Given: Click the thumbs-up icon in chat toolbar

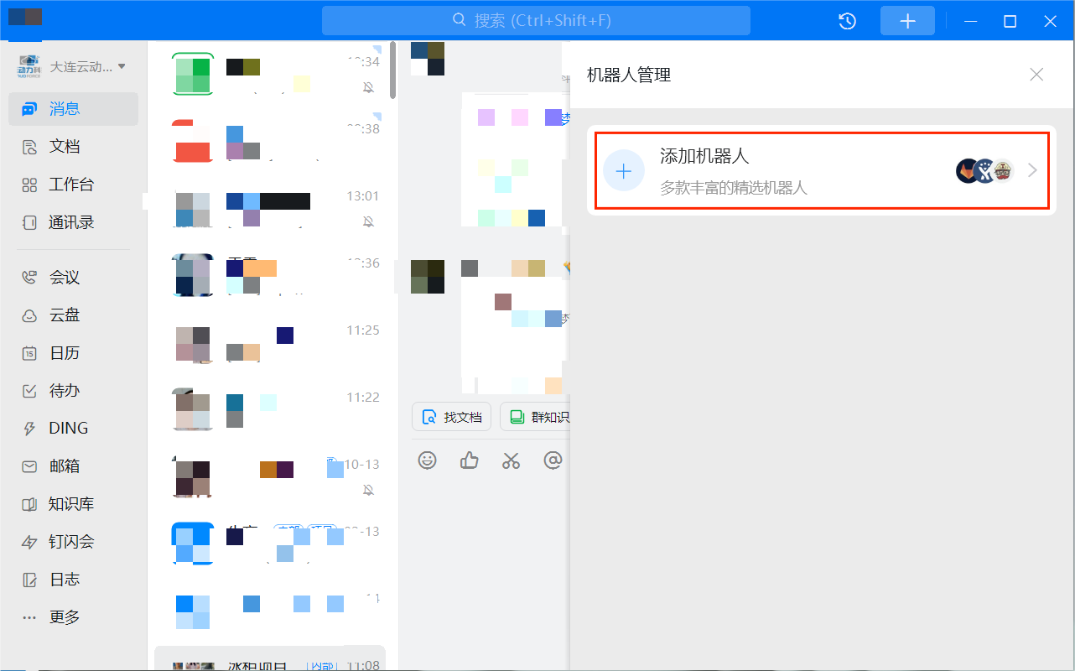Looking at the screenshot, I should pos(470,460).
